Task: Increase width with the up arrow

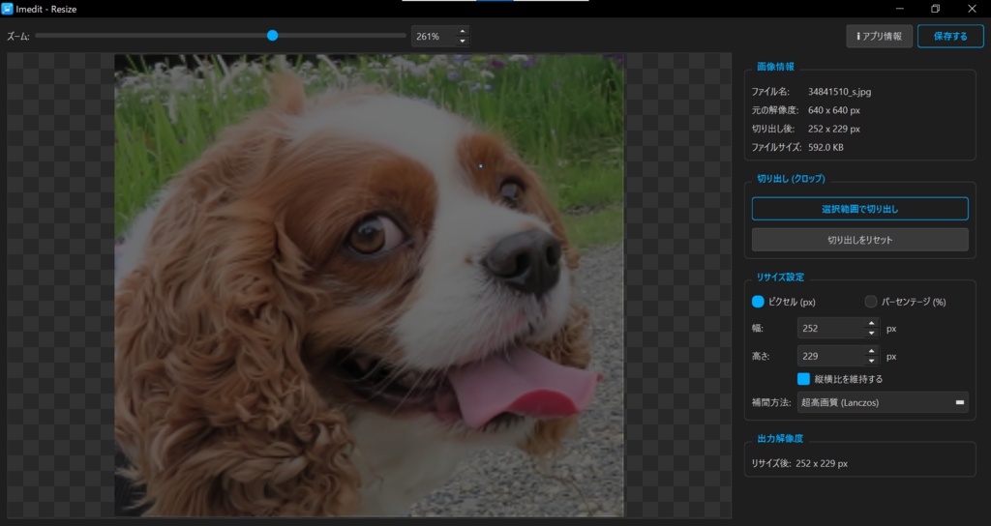Action: click(x=872, y=324)
